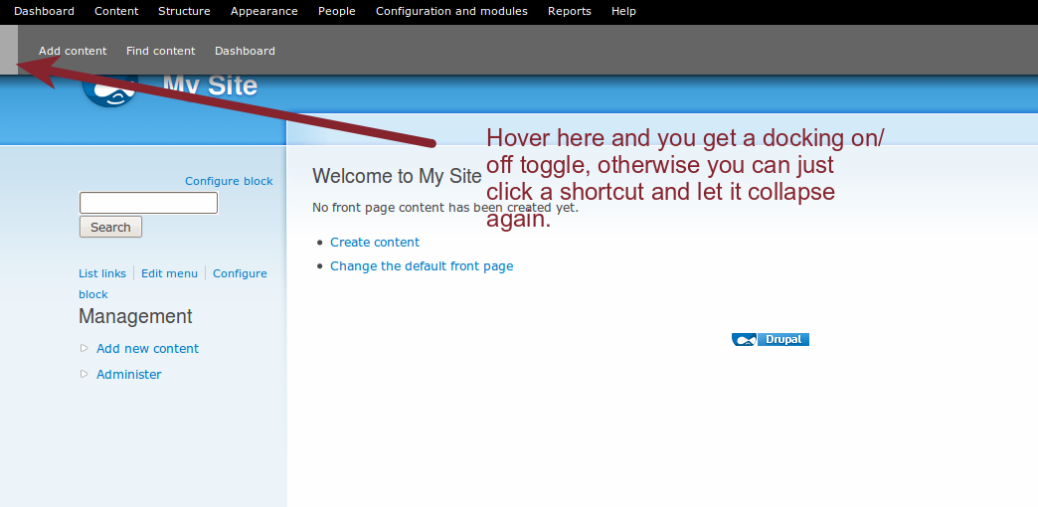Click Change the default front page
The width and height of the screenshot is (1038, 507).
pyautogui.click(x=422, y=266)
